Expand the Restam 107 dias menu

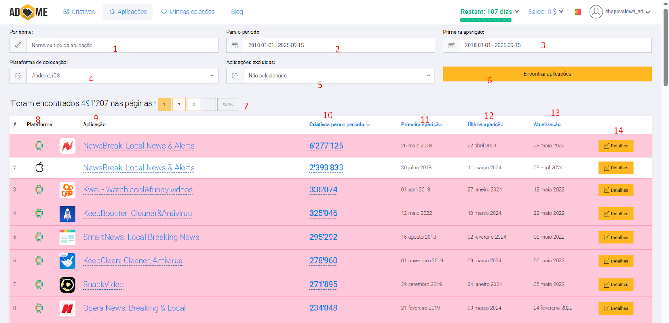coord(490,12)
